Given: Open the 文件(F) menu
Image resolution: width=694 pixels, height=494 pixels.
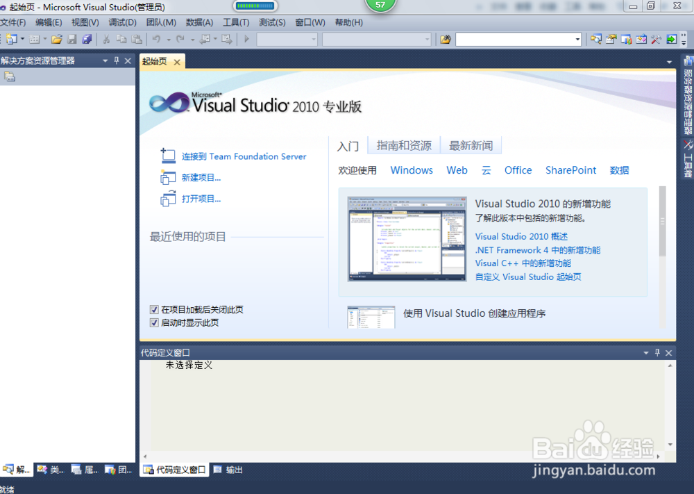Looking at the screenshot, I should 12,22.
